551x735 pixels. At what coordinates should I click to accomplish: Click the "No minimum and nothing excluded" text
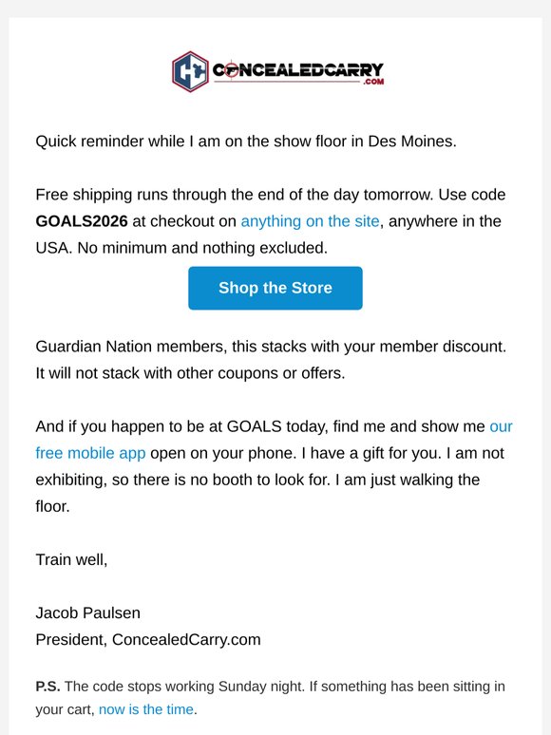point(202,248)
